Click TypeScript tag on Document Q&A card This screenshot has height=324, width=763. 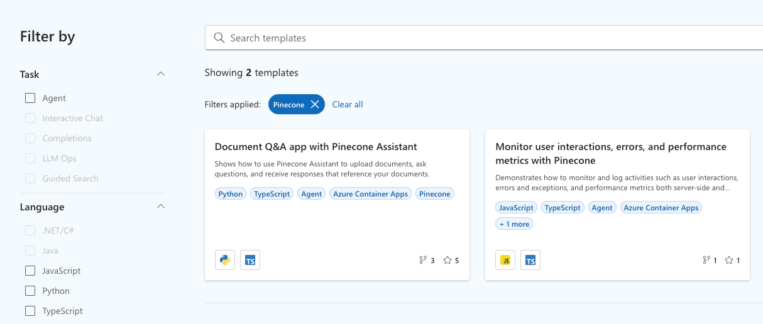[272, 194]
